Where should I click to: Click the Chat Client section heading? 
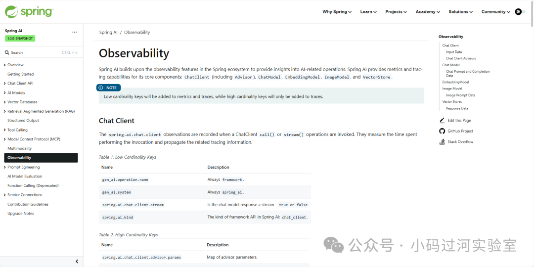(117, 121)
